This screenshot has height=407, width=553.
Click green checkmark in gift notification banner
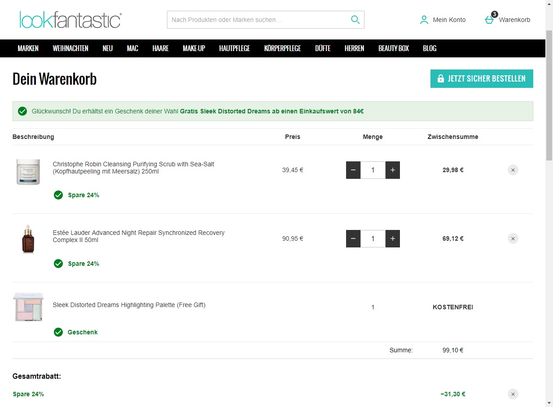22,111
